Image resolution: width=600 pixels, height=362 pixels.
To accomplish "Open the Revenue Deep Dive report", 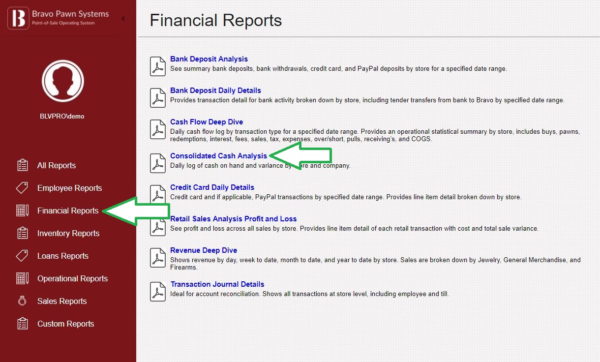I will point(204,250).
